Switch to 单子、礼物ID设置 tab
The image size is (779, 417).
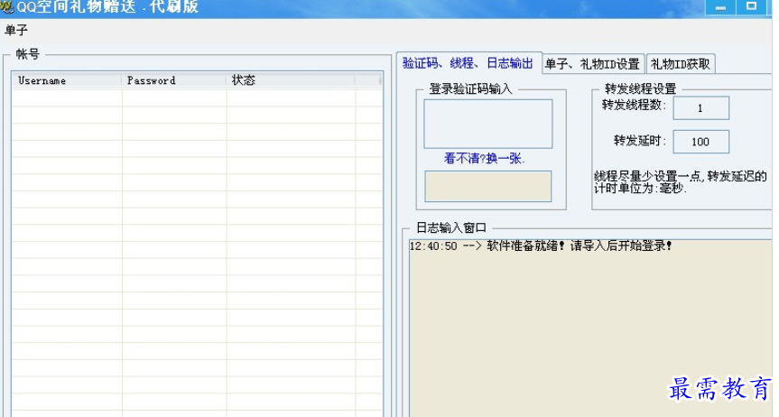(x=592, y=64)
